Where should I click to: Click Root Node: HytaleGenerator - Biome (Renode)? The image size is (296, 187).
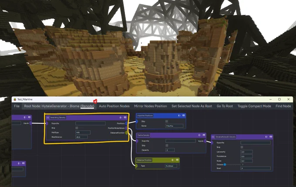(x=59, y=106)
